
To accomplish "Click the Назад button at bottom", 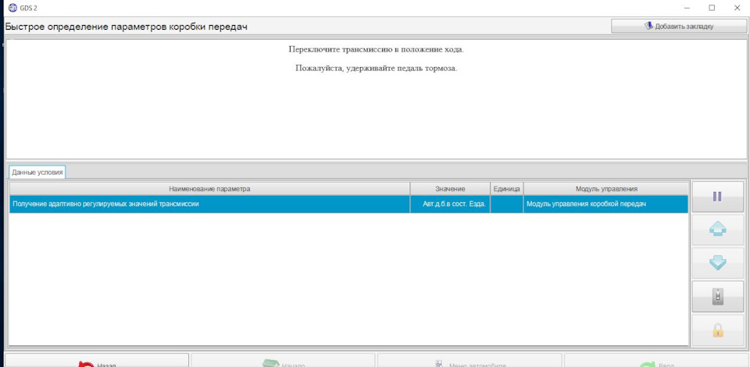I will 97,361.
